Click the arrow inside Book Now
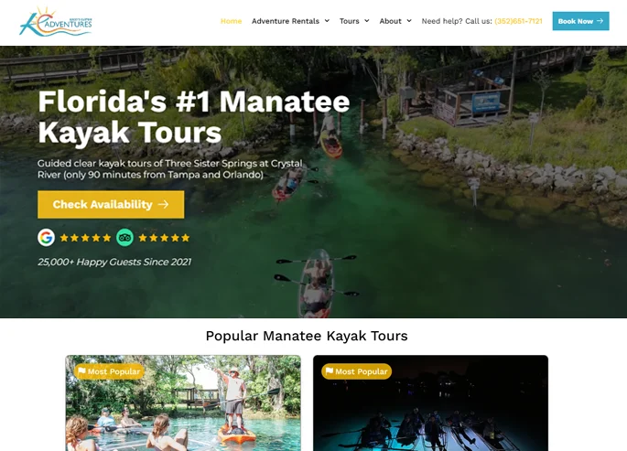 click(x=600, y=21)
